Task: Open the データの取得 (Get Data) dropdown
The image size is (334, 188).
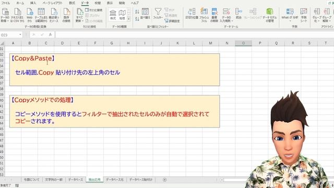Action: tap(5, 15)
